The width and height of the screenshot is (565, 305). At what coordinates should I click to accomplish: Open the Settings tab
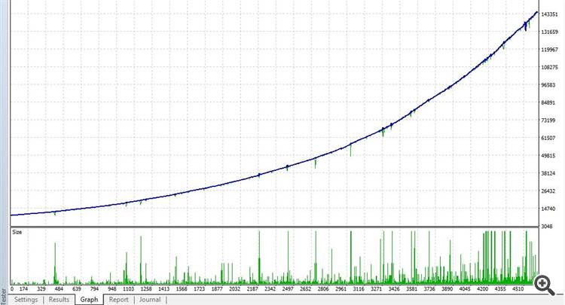click(x=26, y=300)
